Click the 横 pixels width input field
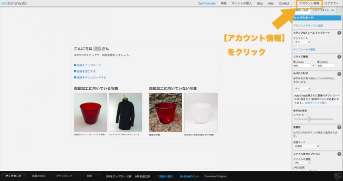Viewport: 343px width, 181px height. [x=302, y=65]
